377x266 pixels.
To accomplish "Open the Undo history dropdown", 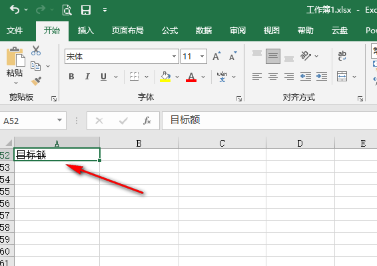I will click(26, 10).
